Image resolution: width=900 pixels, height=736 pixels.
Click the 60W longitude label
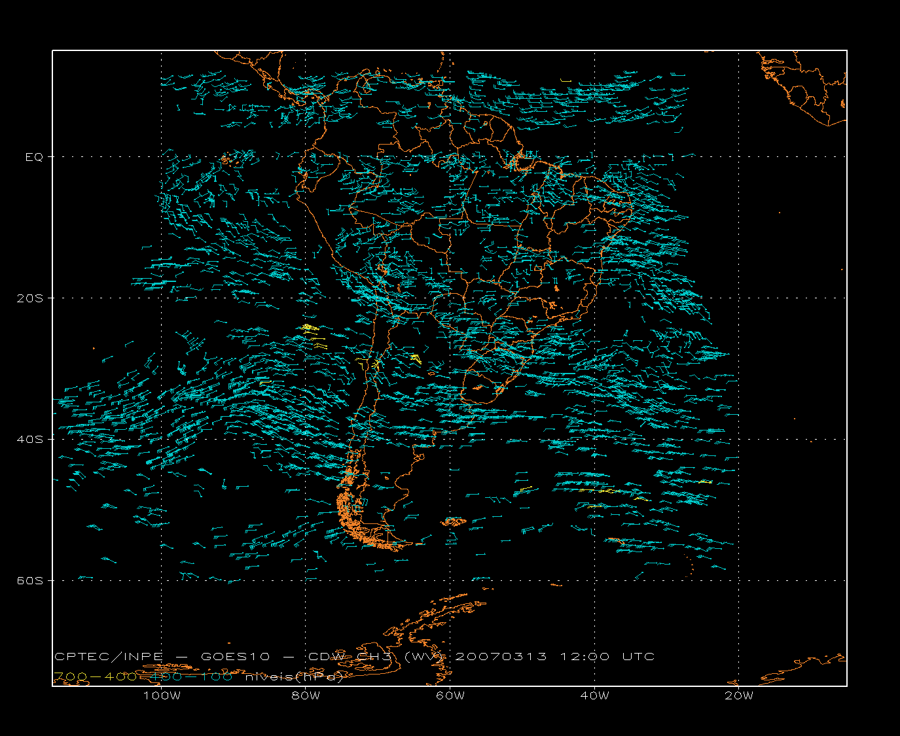pos(450,695)
